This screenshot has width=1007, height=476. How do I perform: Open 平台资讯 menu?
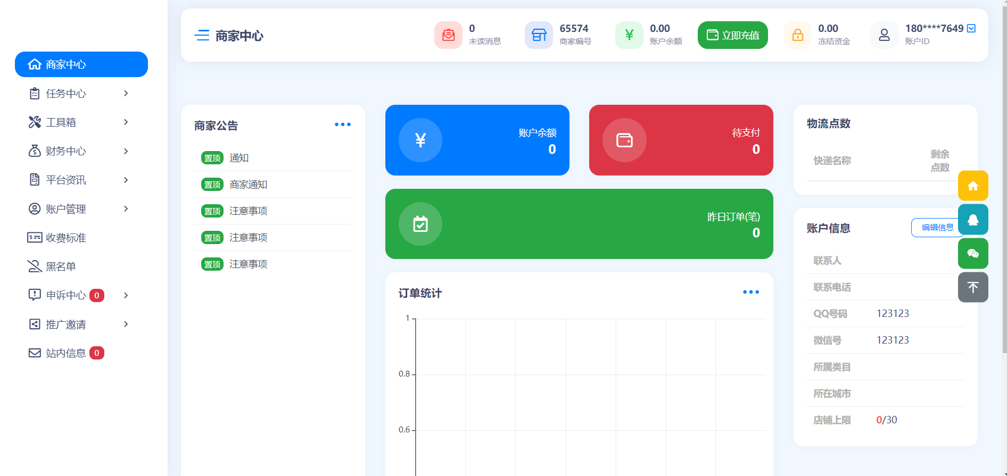[81, 180]
